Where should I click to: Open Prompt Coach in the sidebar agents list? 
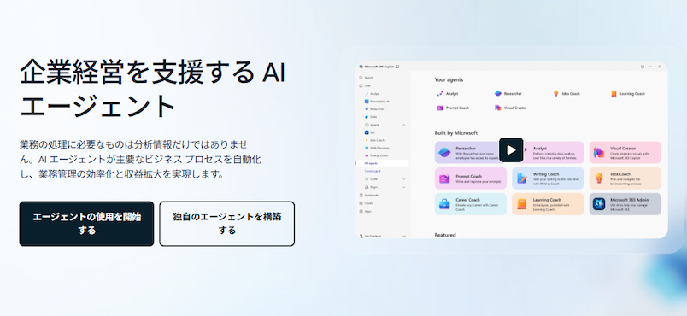coord(376,155)
